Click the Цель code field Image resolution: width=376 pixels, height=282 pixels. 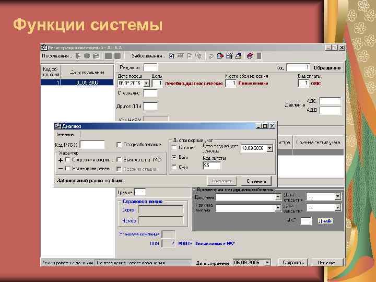pos(157,84)
